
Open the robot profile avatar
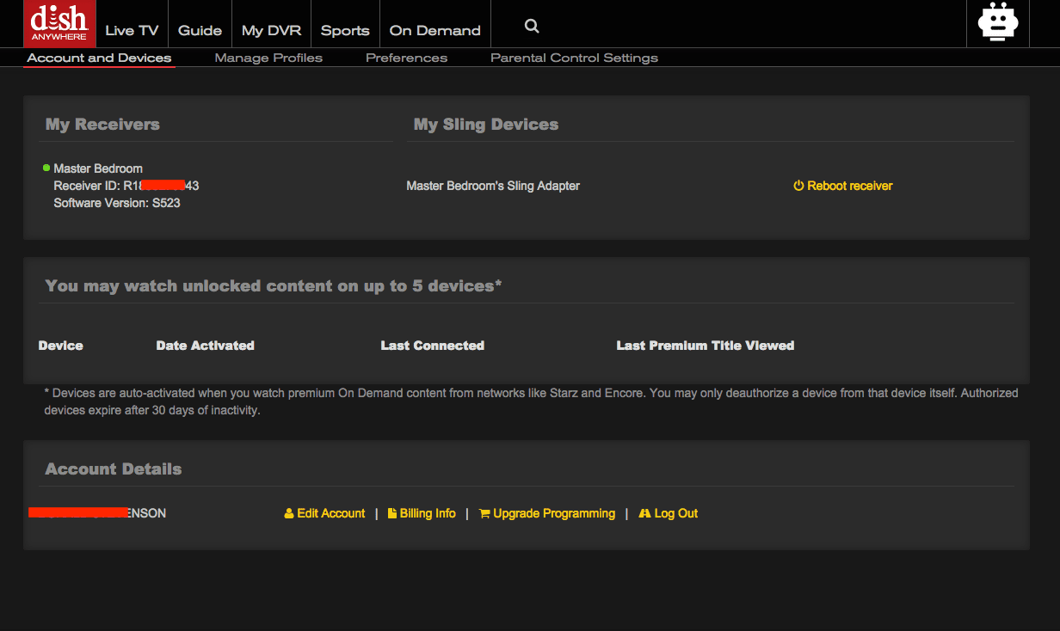[x=998, y=23]
